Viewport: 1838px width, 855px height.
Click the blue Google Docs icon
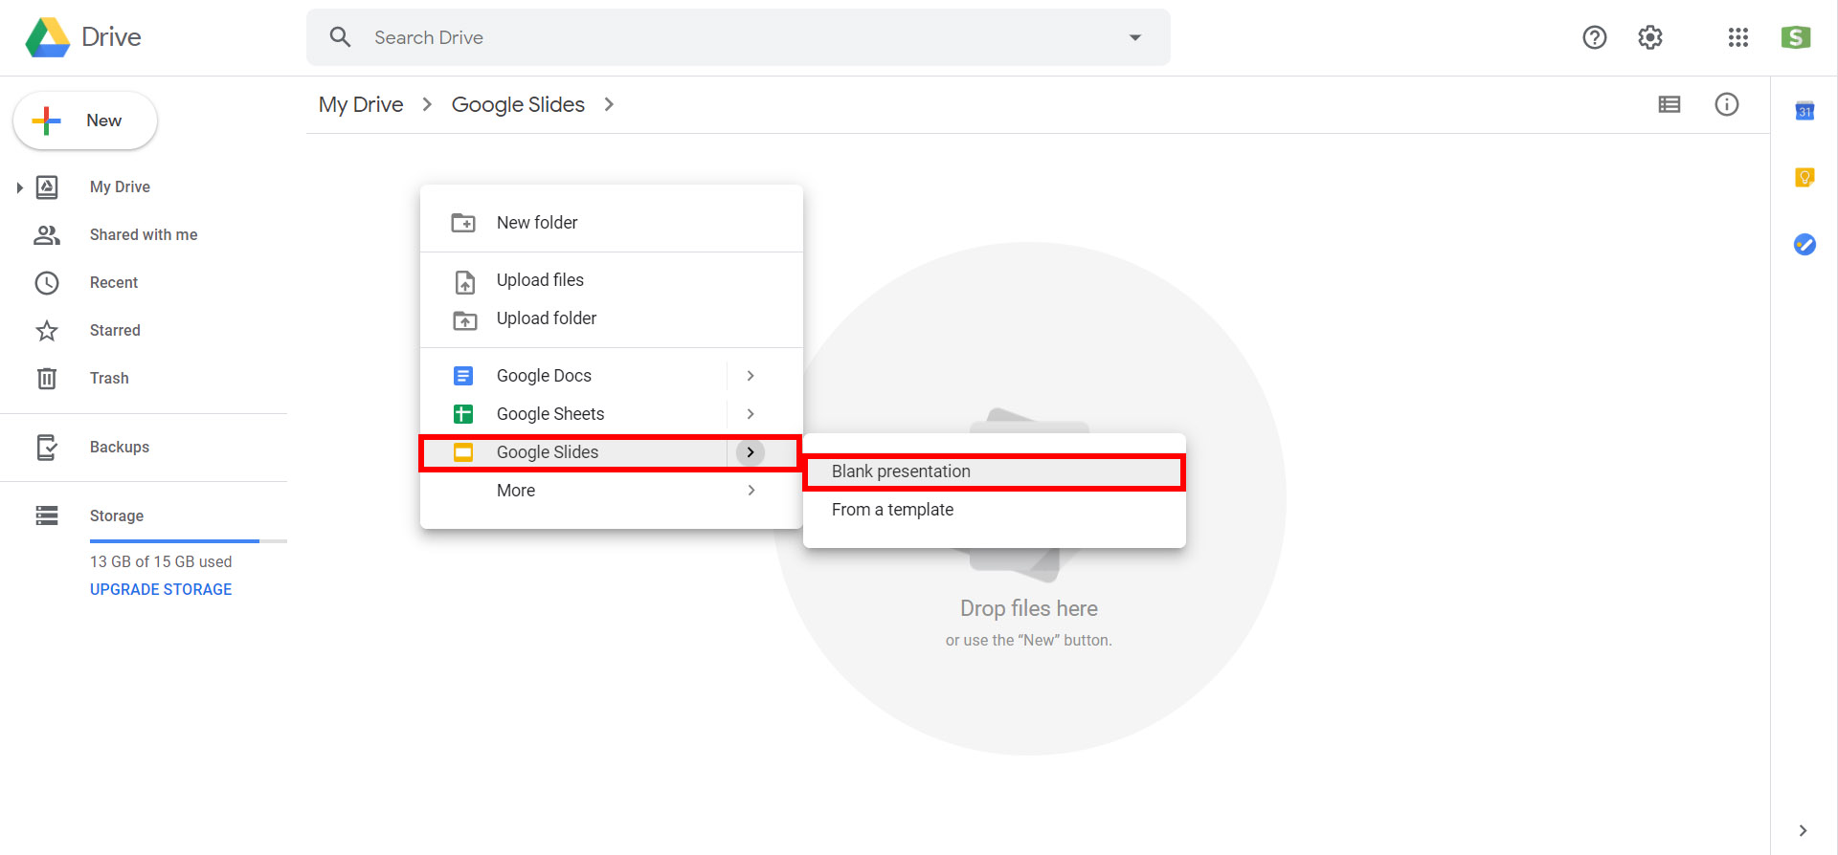click(463, 376)
